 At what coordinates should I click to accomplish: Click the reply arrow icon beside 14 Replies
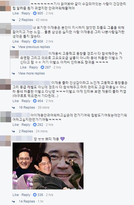[14, 202]
